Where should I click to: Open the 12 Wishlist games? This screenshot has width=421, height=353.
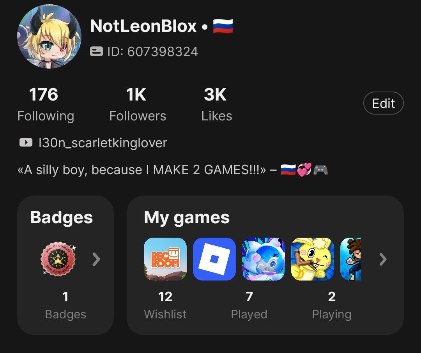pyautogui.click(x=165, y=305)
